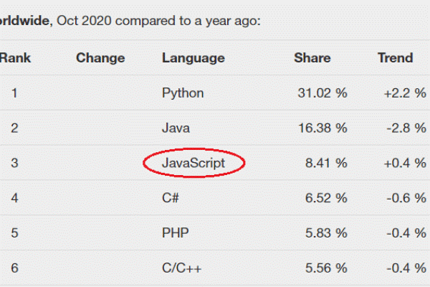Click the -2.8 % trend value
The height and width of the screenshot is (287, 430).
click(x=406, y=128)
